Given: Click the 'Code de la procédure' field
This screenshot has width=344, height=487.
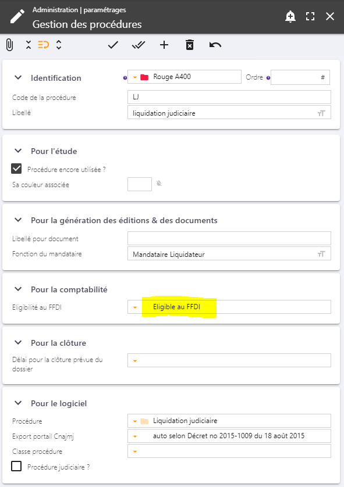Looking at the screenshot, I should [229, 97].
